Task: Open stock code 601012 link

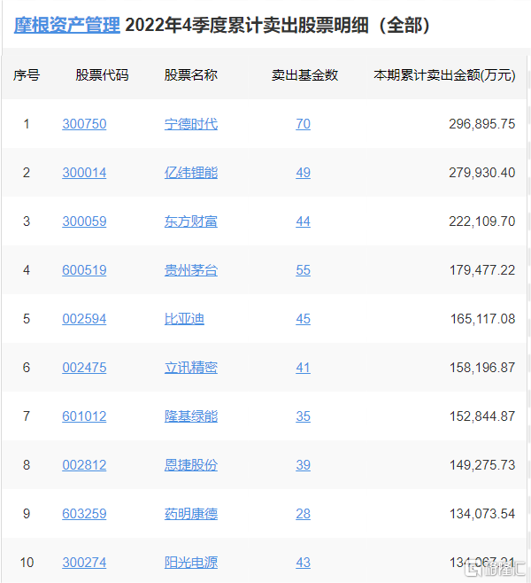Action: point(84,416)
